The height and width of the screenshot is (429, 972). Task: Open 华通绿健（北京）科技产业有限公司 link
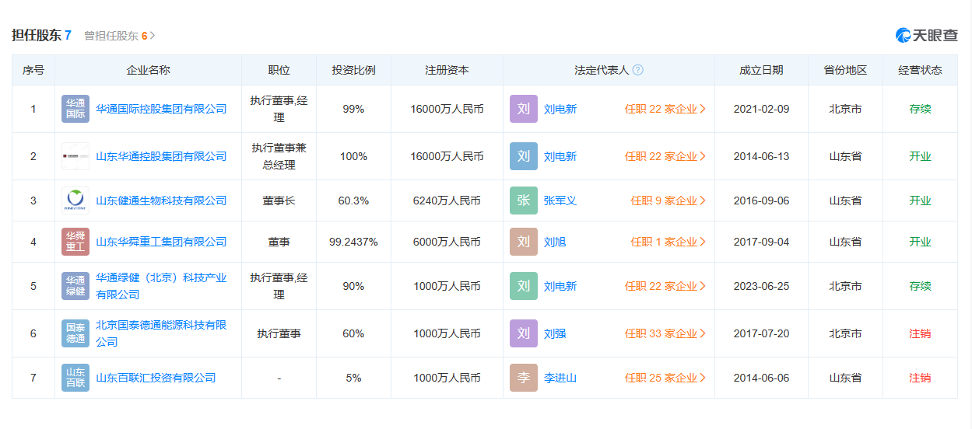pyautogui.click(x=161, y=286)
